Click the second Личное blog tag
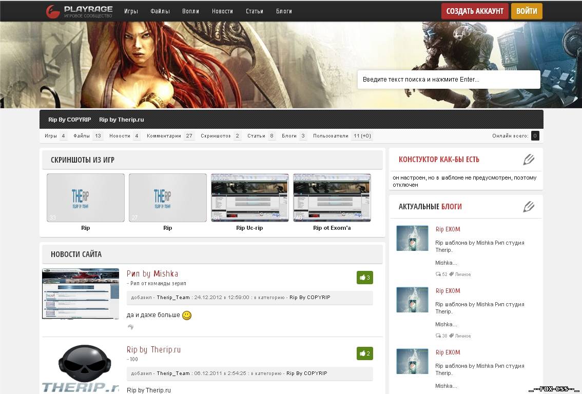The width and height of the screenshot is (582, 394). click(463, 336)
